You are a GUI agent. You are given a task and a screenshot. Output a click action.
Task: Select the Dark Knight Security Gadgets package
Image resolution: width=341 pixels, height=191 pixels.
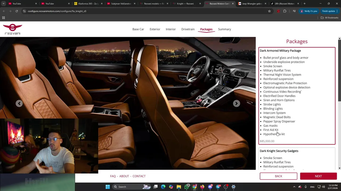tap(297, 159)
